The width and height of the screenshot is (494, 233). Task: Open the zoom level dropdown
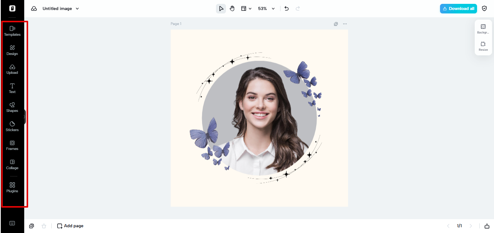click(x=266, y=8)
